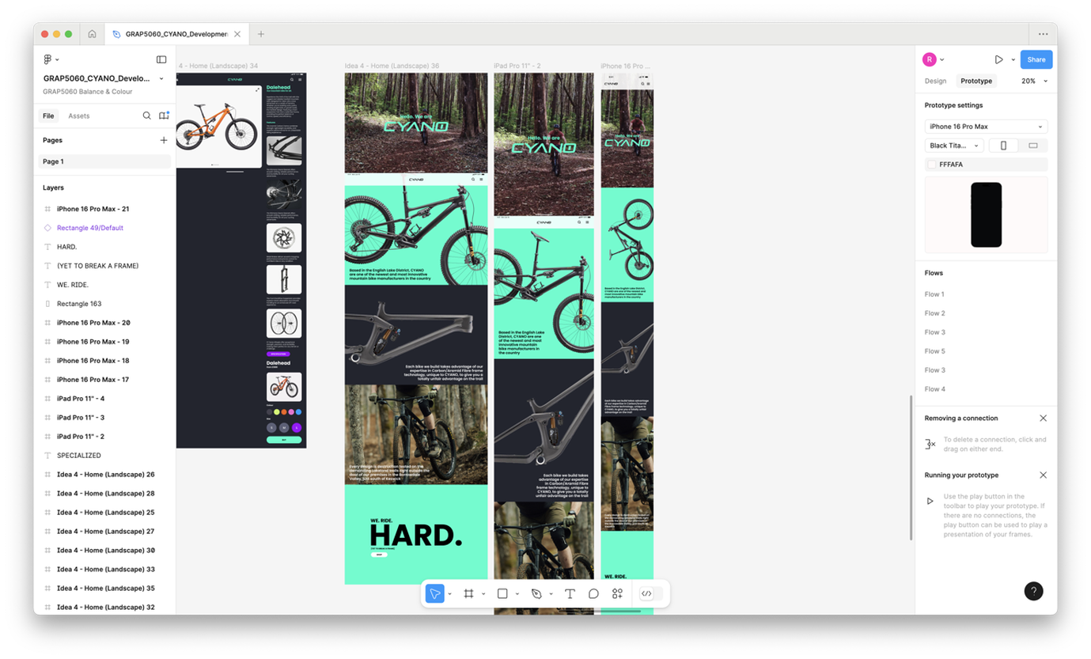The height and width of the screenshot is (659, 1091).
Task: Open the help question mark button
Action: (x=1033, y=591)
